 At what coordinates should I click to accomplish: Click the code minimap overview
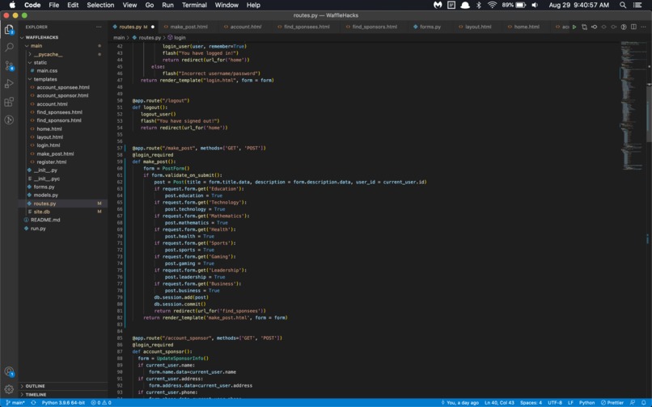[x=632, y=104]
